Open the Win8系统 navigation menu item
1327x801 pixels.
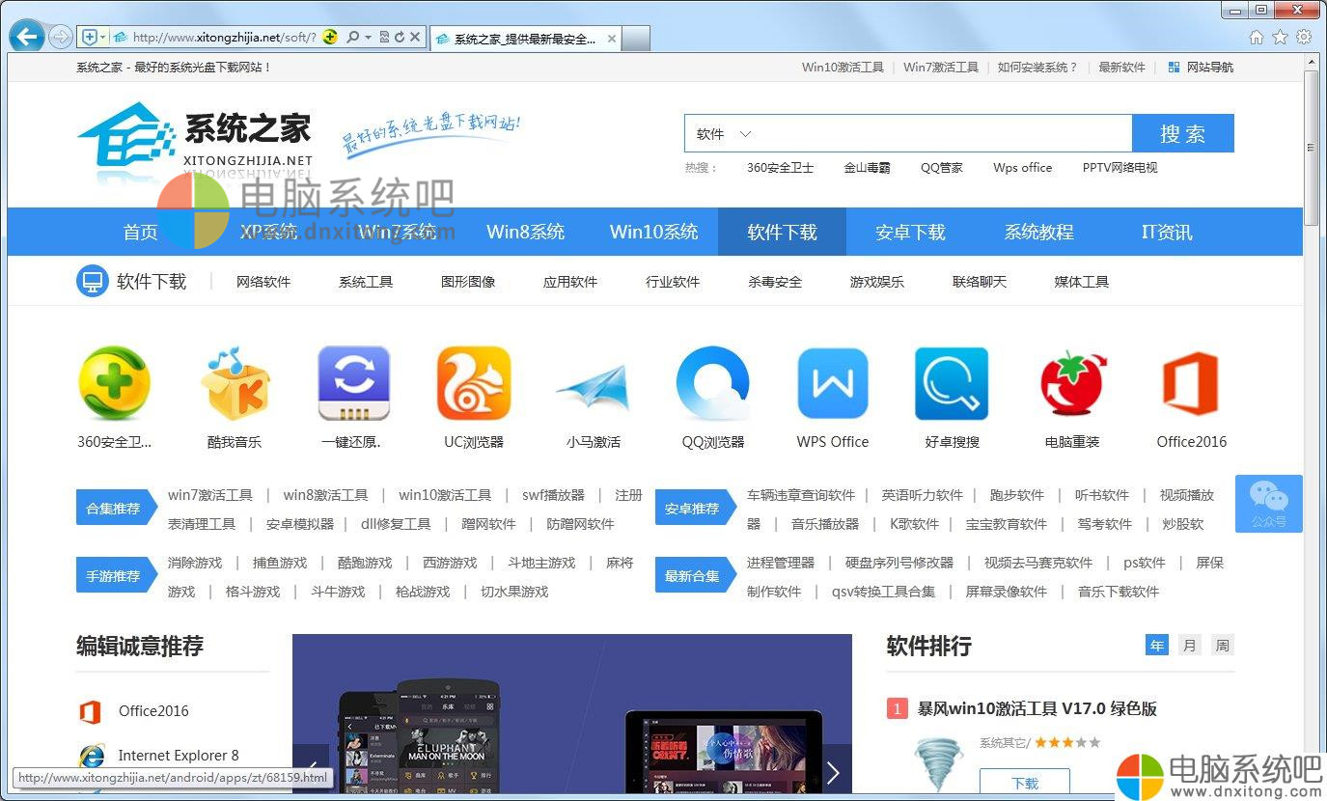point(525,232)
